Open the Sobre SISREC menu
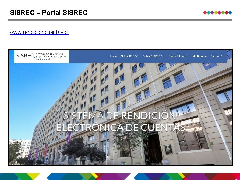The height and width of the screenshot is (180, 240). point(151,56)
